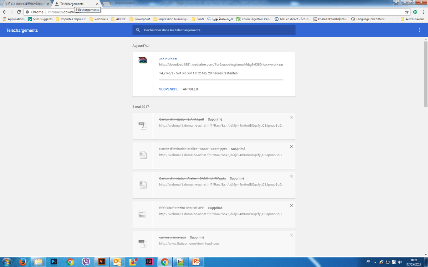Bookmark this page with the star icon
This screenshot has width=428, height=267.
tap(407, 12)
